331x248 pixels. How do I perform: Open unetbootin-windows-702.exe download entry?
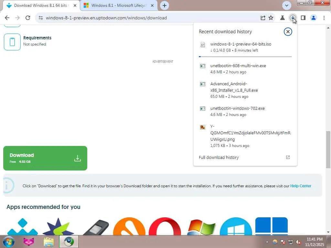[245, 111]
